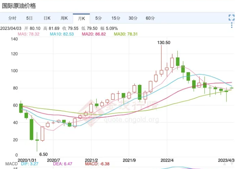Image resolution: width=237 pixels, height=169 pixels.
Task: Click the MACD indicator label at bottom left
Action: pyautogui.click(x=10, y=164)
